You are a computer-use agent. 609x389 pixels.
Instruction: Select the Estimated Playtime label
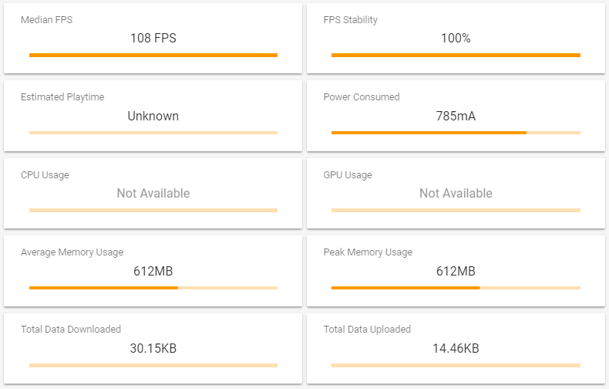click(62, 96)
